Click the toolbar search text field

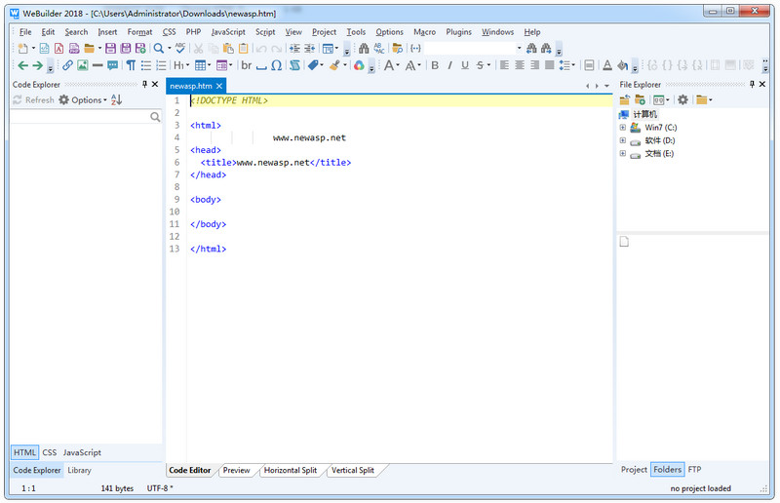[469, 49]
